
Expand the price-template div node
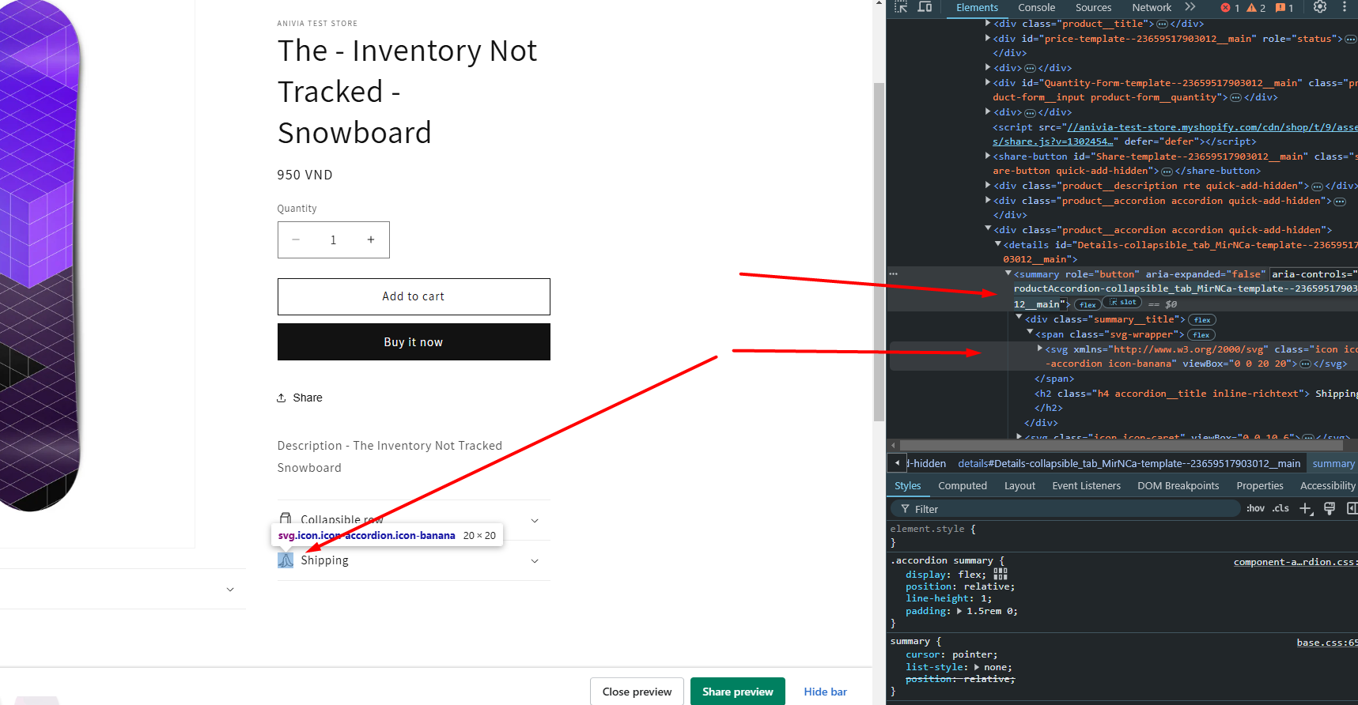pyautogui.click(x=988, y=38)
